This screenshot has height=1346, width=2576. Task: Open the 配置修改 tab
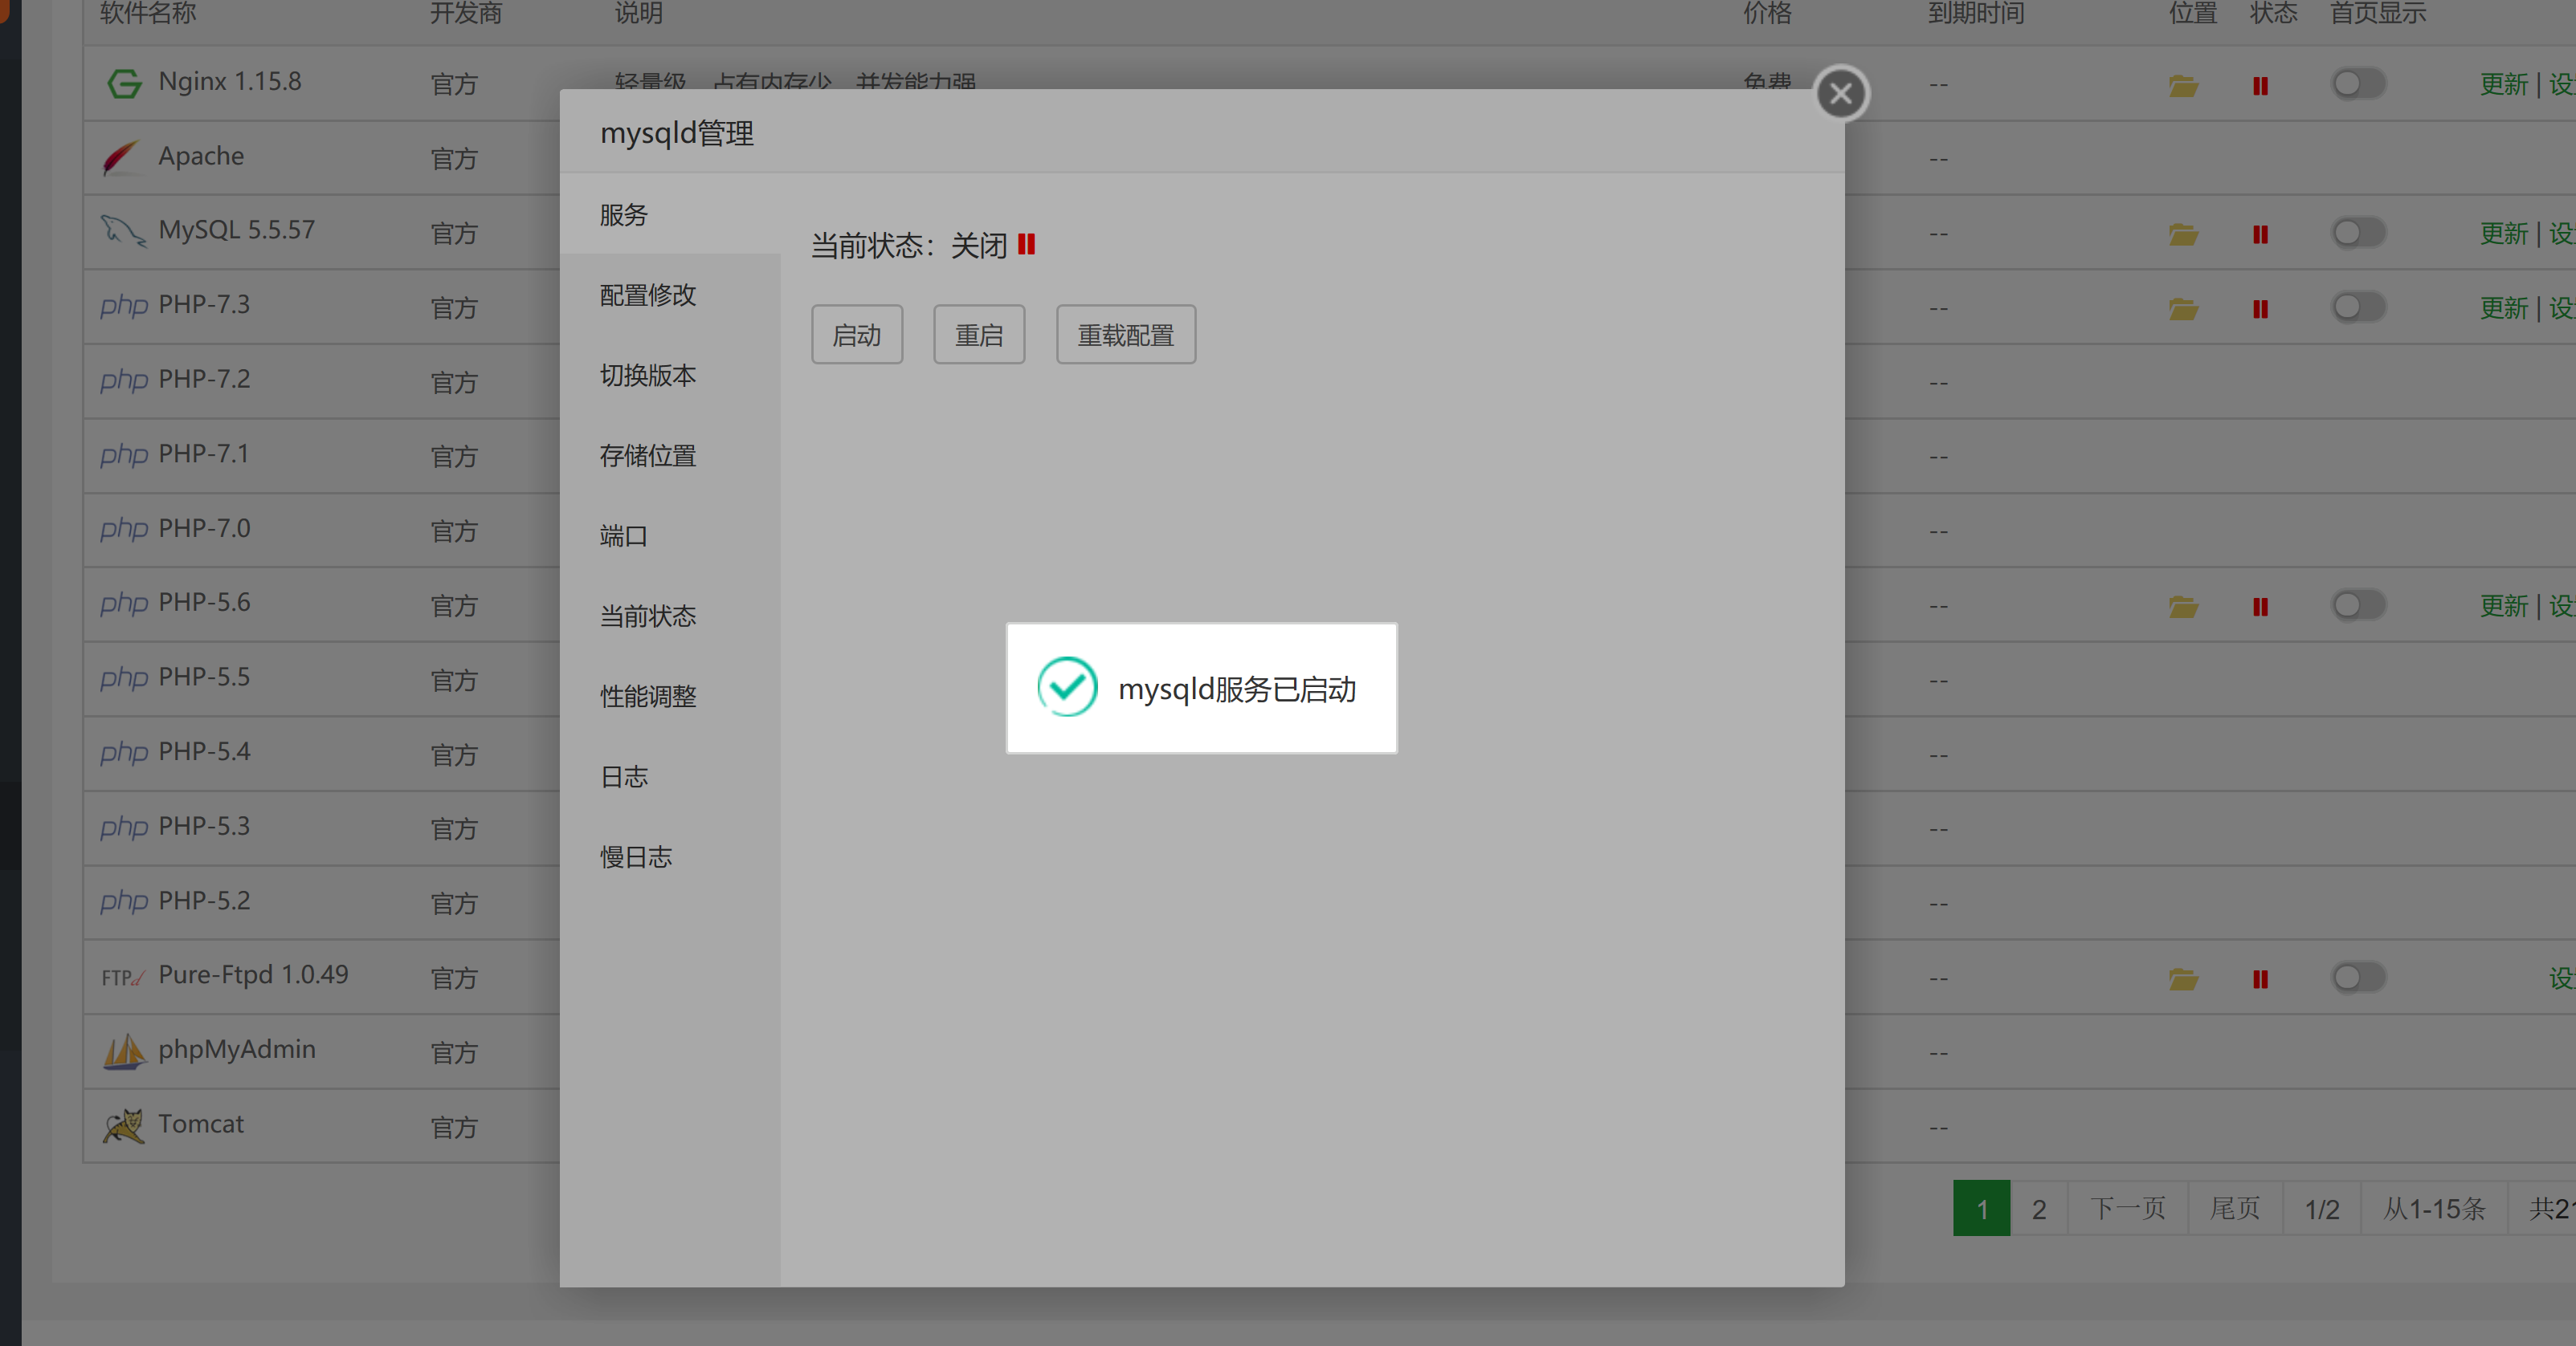(648, 295)
